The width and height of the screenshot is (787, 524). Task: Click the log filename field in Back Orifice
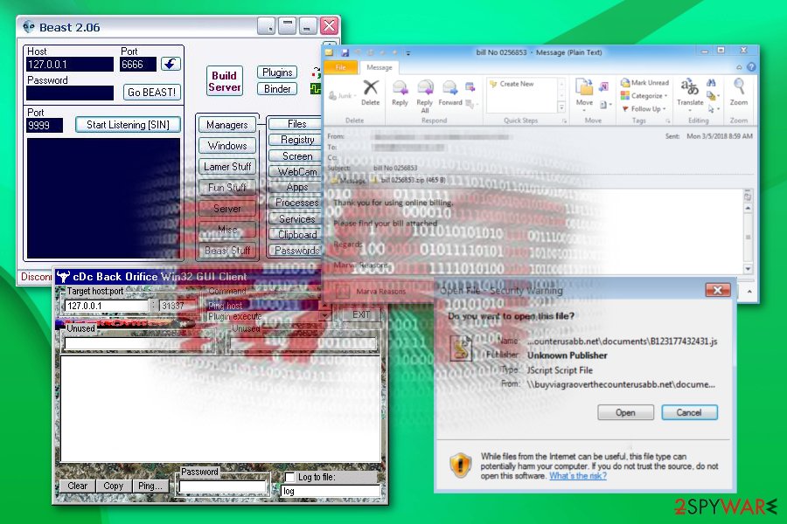point(331,491)
